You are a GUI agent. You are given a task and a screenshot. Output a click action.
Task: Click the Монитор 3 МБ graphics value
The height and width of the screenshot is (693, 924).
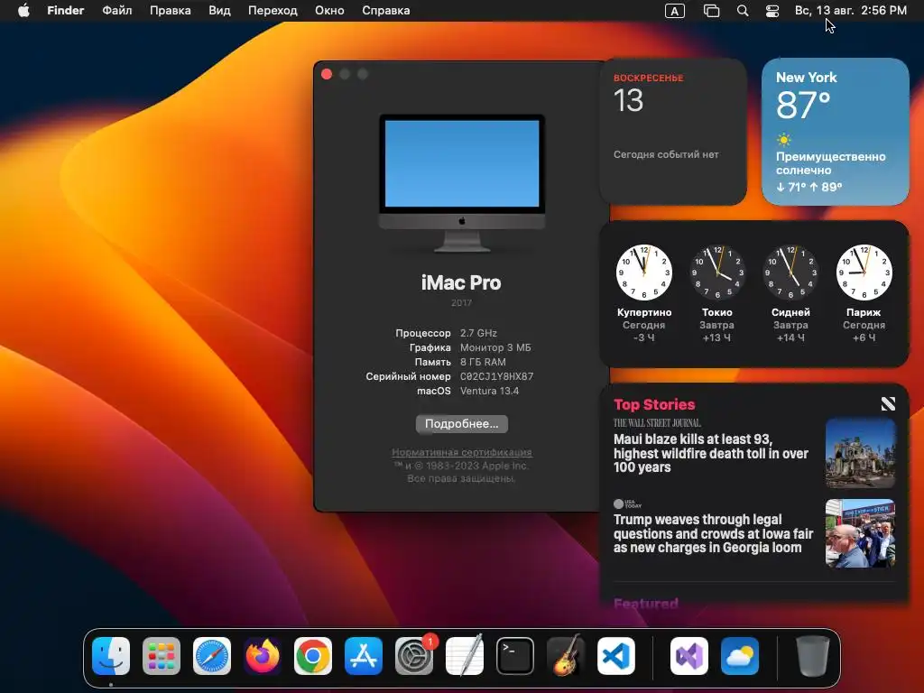pos(495,347)
